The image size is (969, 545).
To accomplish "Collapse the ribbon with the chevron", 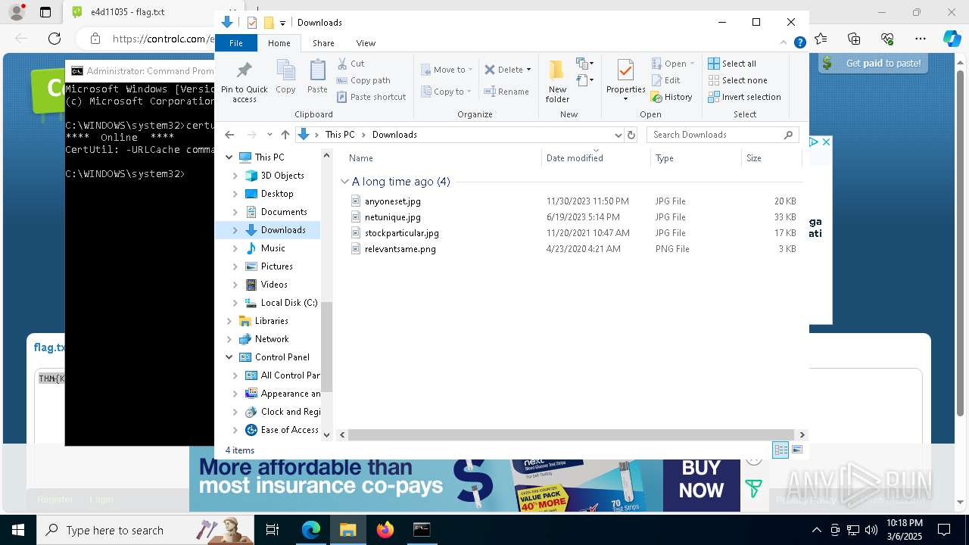I will coord(784,43).
